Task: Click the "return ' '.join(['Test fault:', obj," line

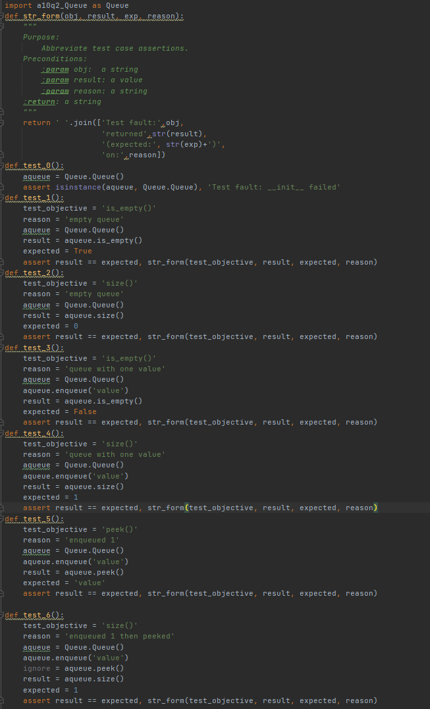Action: [x=103, y=123]
